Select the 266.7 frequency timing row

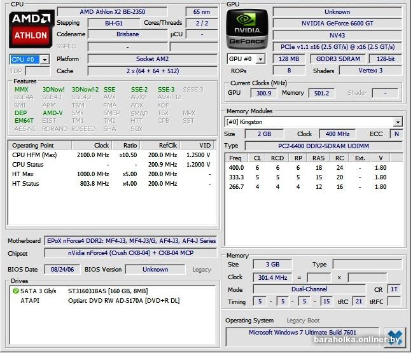coord(314,187)
